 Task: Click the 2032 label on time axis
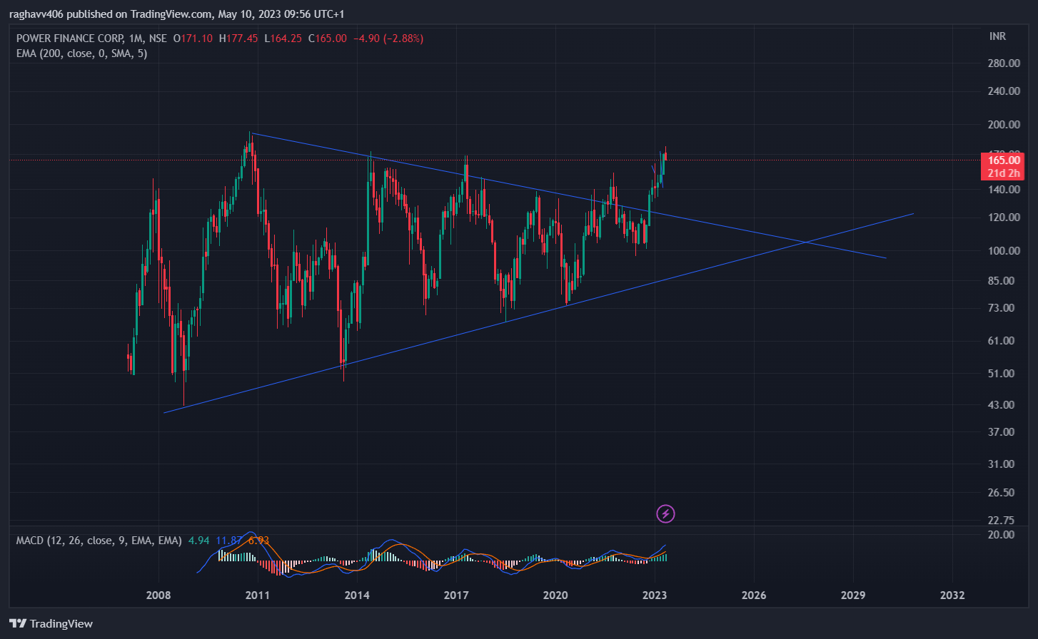click(952, 595)
